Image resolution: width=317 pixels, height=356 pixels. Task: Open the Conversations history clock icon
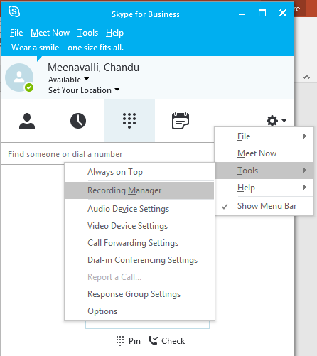pos(78,121)
